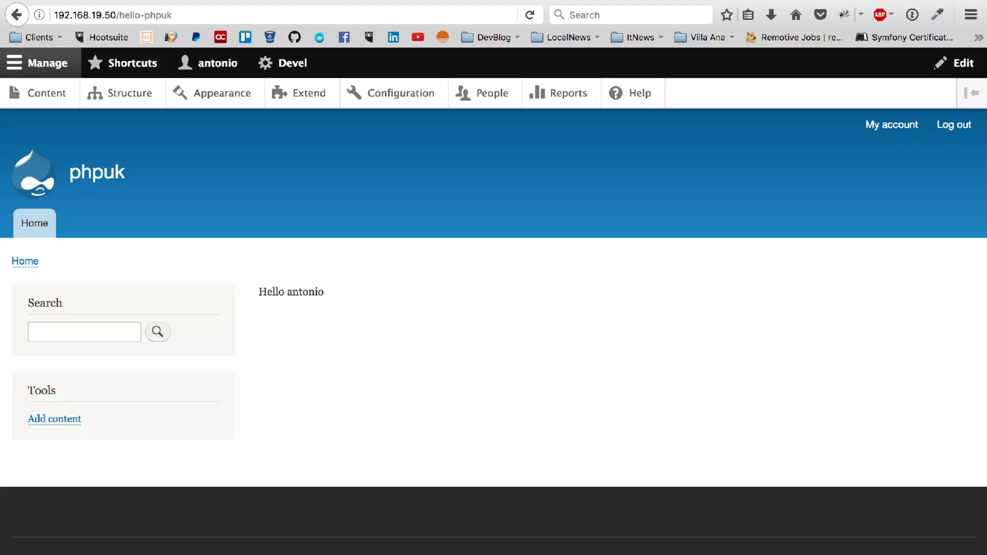The width and height of the screenshot is (987, 555).
Task: Open the Structure admin menu
Action: coord(120,93)
